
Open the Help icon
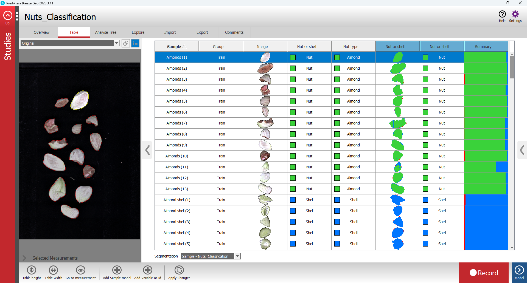click(502, 14)
